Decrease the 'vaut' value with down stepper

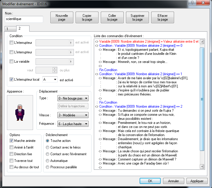[x=54, y=72]
